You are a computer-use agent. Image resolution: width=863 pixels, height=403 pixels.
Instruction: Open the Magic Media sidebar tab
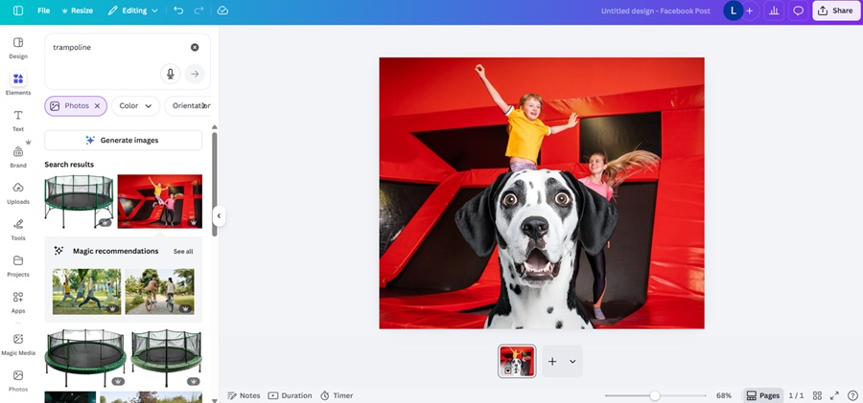pyautogui.click(x=18, y=345)
